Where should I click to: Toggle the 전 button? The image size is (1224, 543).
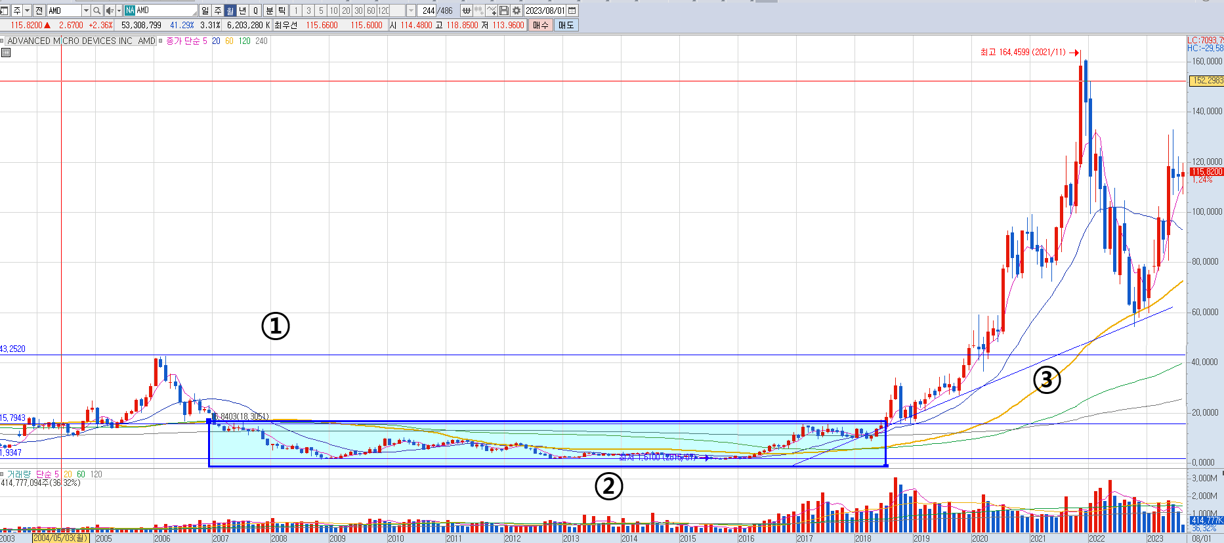click(x=39, y=11)
